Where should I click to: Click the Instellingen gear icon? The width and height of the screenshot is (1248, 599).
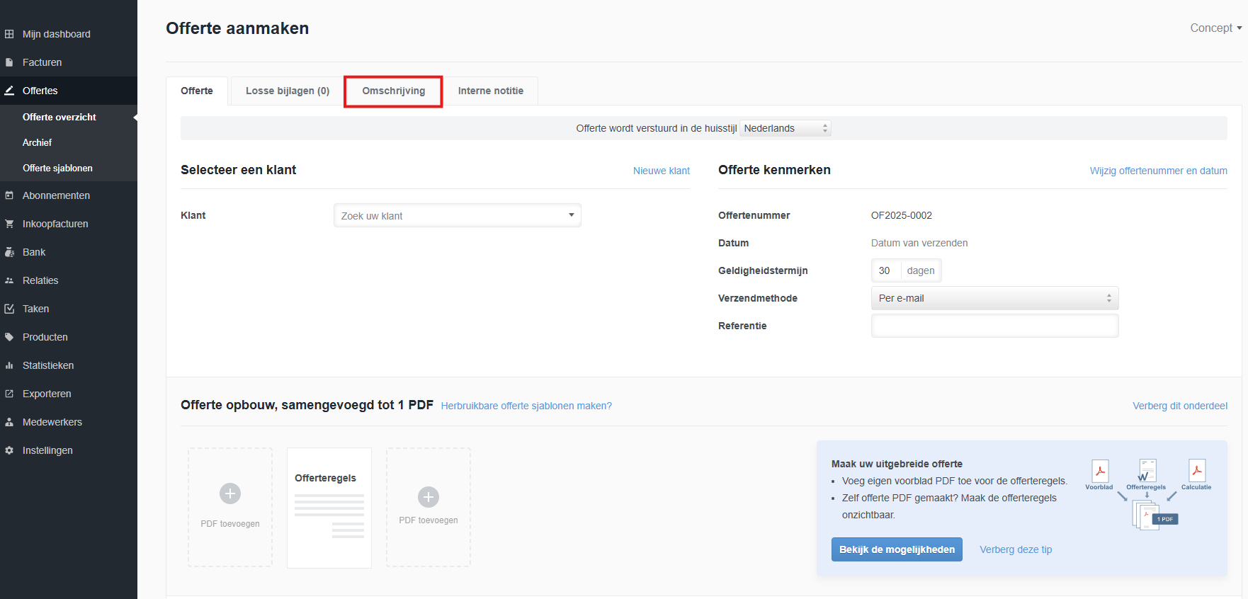click(x=9, y=450)
